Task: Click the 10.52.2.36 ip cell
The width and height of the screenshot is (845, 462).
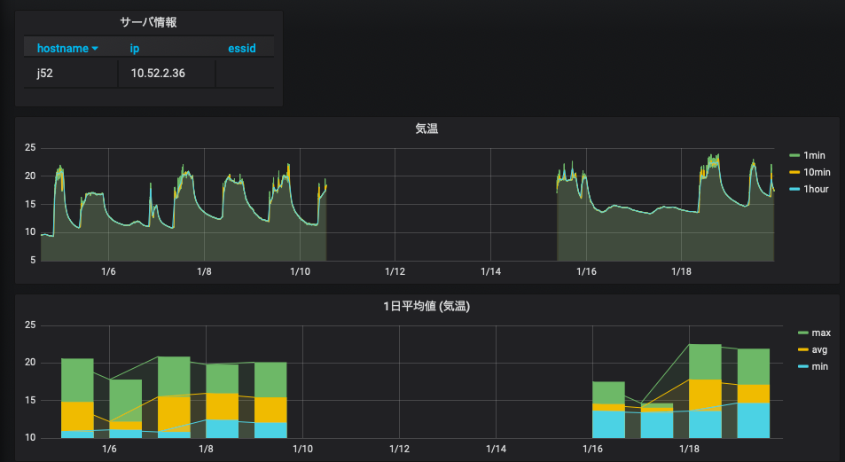Action: click(158, 74)
